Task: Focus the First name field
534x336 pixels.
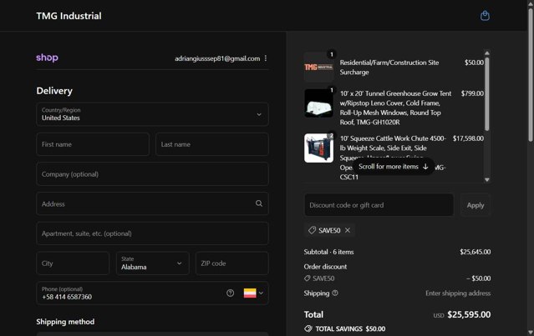Action: coord(93,144)
